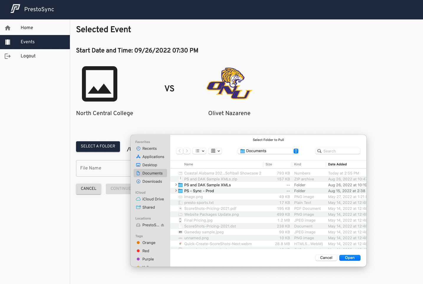Open the icon grouping dropdown

215,151
